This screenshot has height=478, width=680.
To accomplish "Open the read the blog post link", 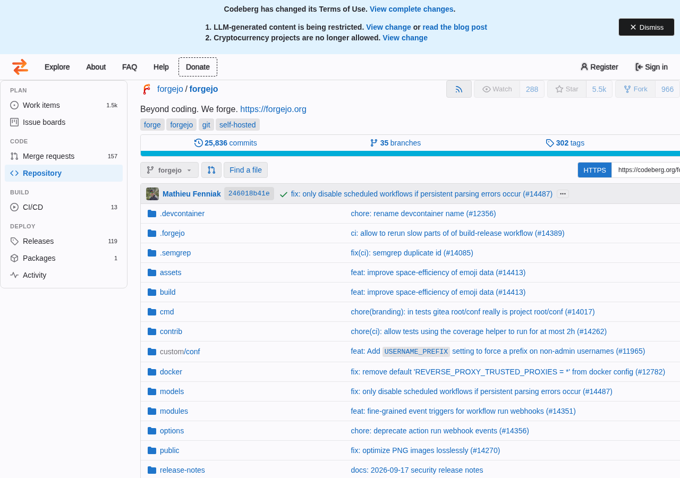I will [x=455, y=27].
